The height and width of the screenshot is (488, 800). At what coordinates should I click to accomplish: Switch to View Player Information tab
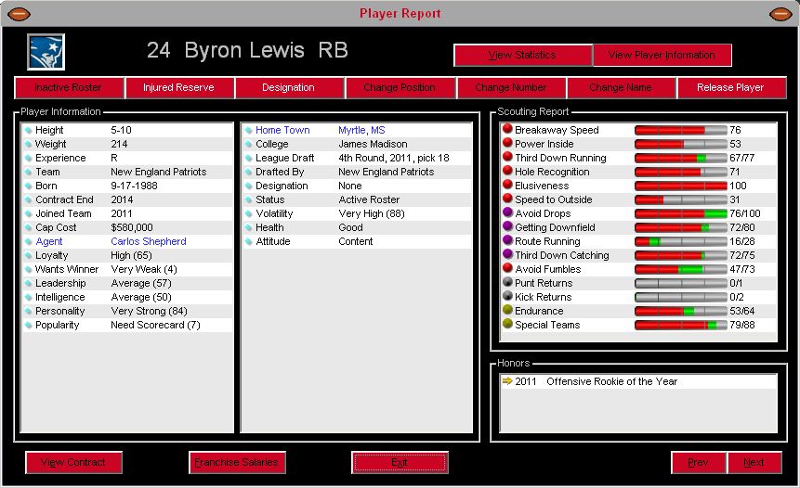[x=662, y=56]
